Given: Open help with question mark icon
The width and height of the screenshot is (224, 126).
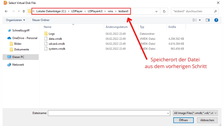Looking at the screenshot, I should [216, 20].
